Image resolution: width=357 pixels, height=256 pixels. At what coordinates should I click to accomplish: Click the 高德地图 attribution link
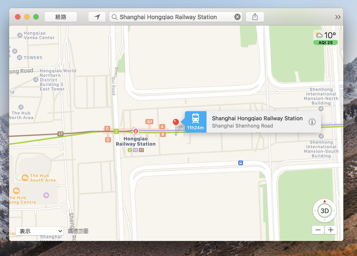[78, 231]
